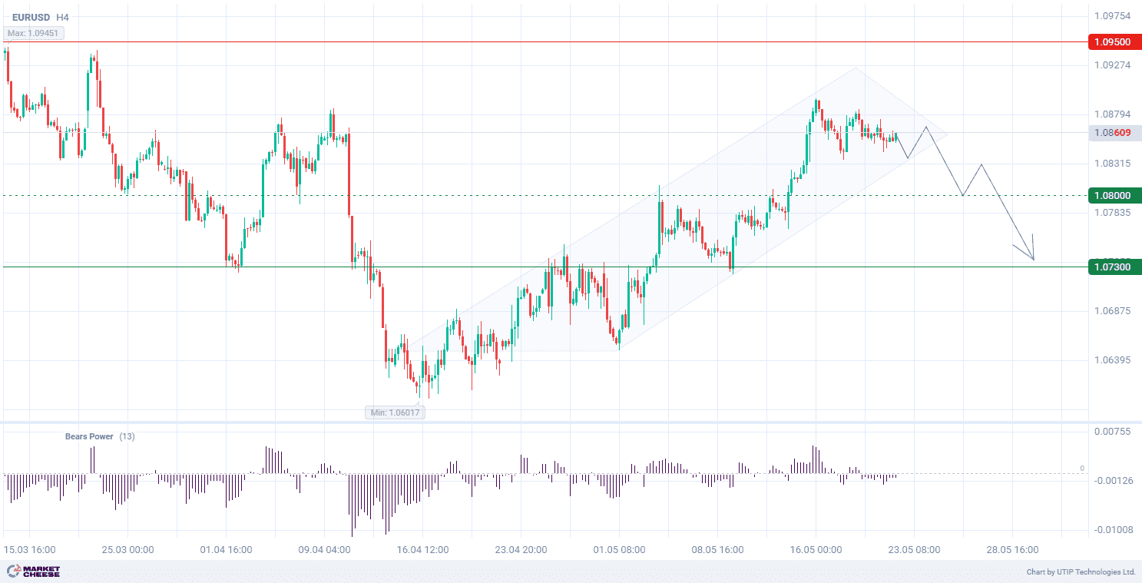Click the 28.05 16:00 time axis label

pyautogui.click(x=1012, y=550)
